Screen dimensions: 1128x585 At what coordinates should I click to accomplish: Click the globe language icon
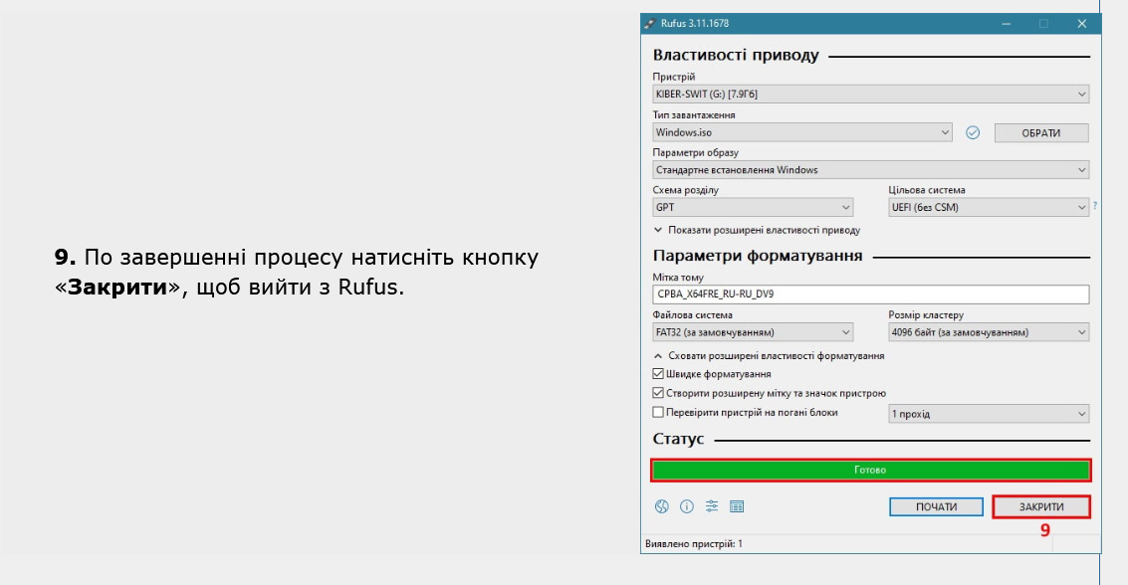coord(661,506)
